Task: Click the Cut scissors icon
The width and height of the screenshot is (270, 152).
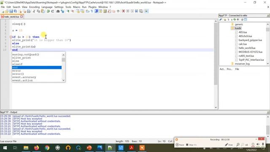Action: tap(34, 11)
